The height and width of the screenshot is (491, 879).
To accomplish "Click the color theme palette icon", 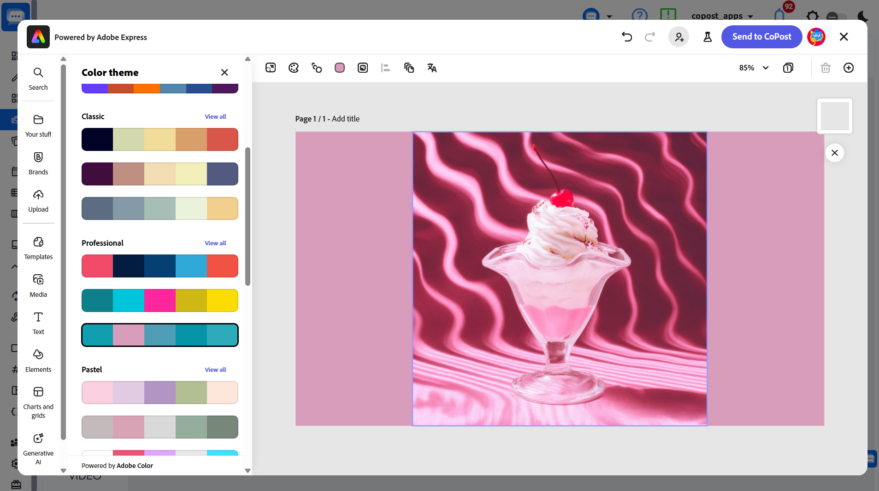I will 294,68.
